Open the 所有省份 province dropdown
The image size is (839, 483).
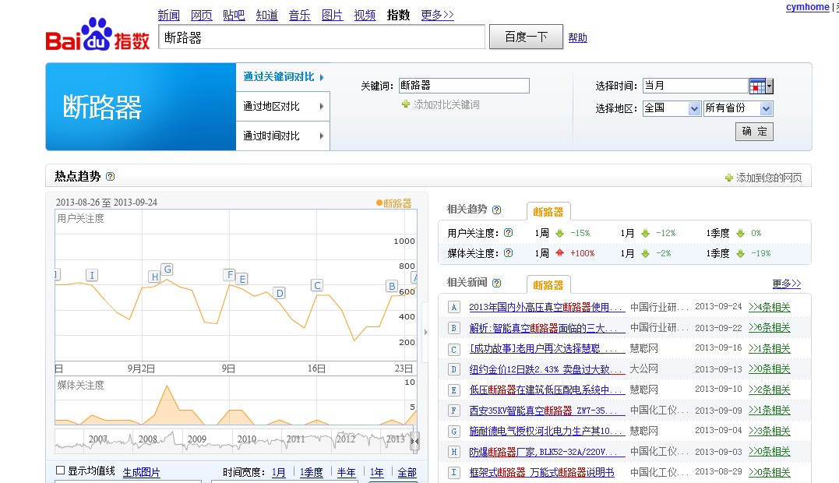[x=767, y=108]
